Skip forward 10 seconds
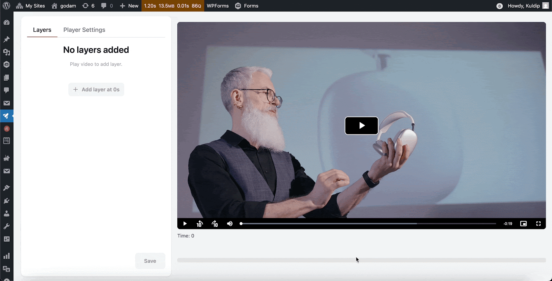The image size is (552, 281). (x=215, y=224)
